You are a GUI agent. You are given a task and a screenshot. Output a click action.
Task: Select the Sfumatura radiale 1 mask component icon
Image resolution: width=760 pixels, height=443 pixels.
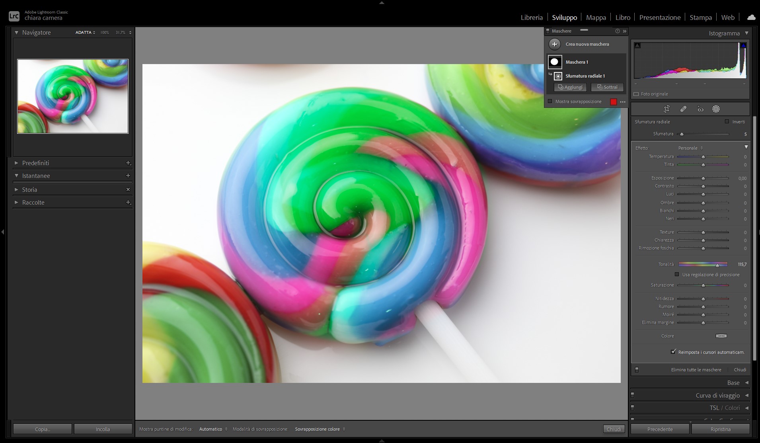(x=558, y=76)
